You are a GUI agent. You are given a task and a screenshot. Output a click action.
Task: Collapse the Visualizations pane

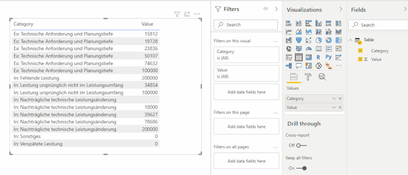click(x=341, y=9)
